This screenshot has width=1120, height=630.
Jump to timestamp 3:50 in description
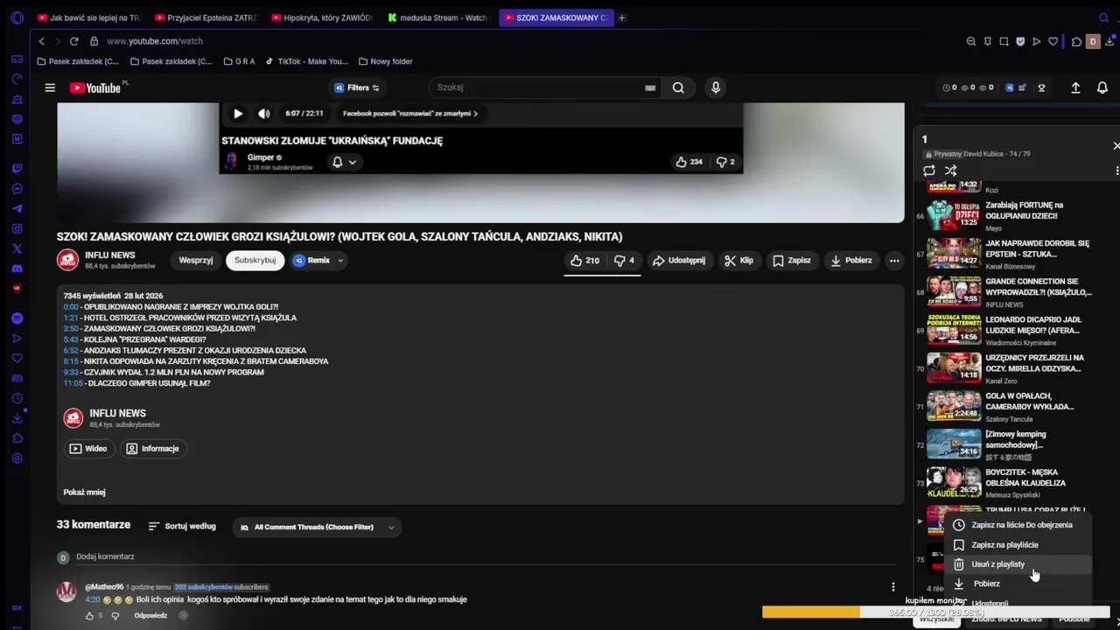coord(70,329)
